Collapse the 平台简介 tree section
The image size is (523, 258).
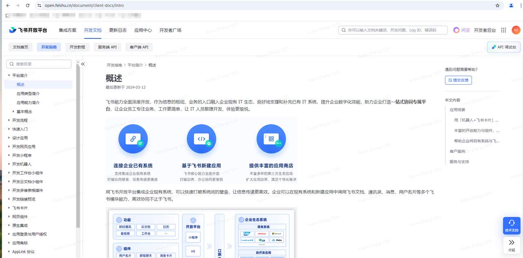click(x=9, y=76)
